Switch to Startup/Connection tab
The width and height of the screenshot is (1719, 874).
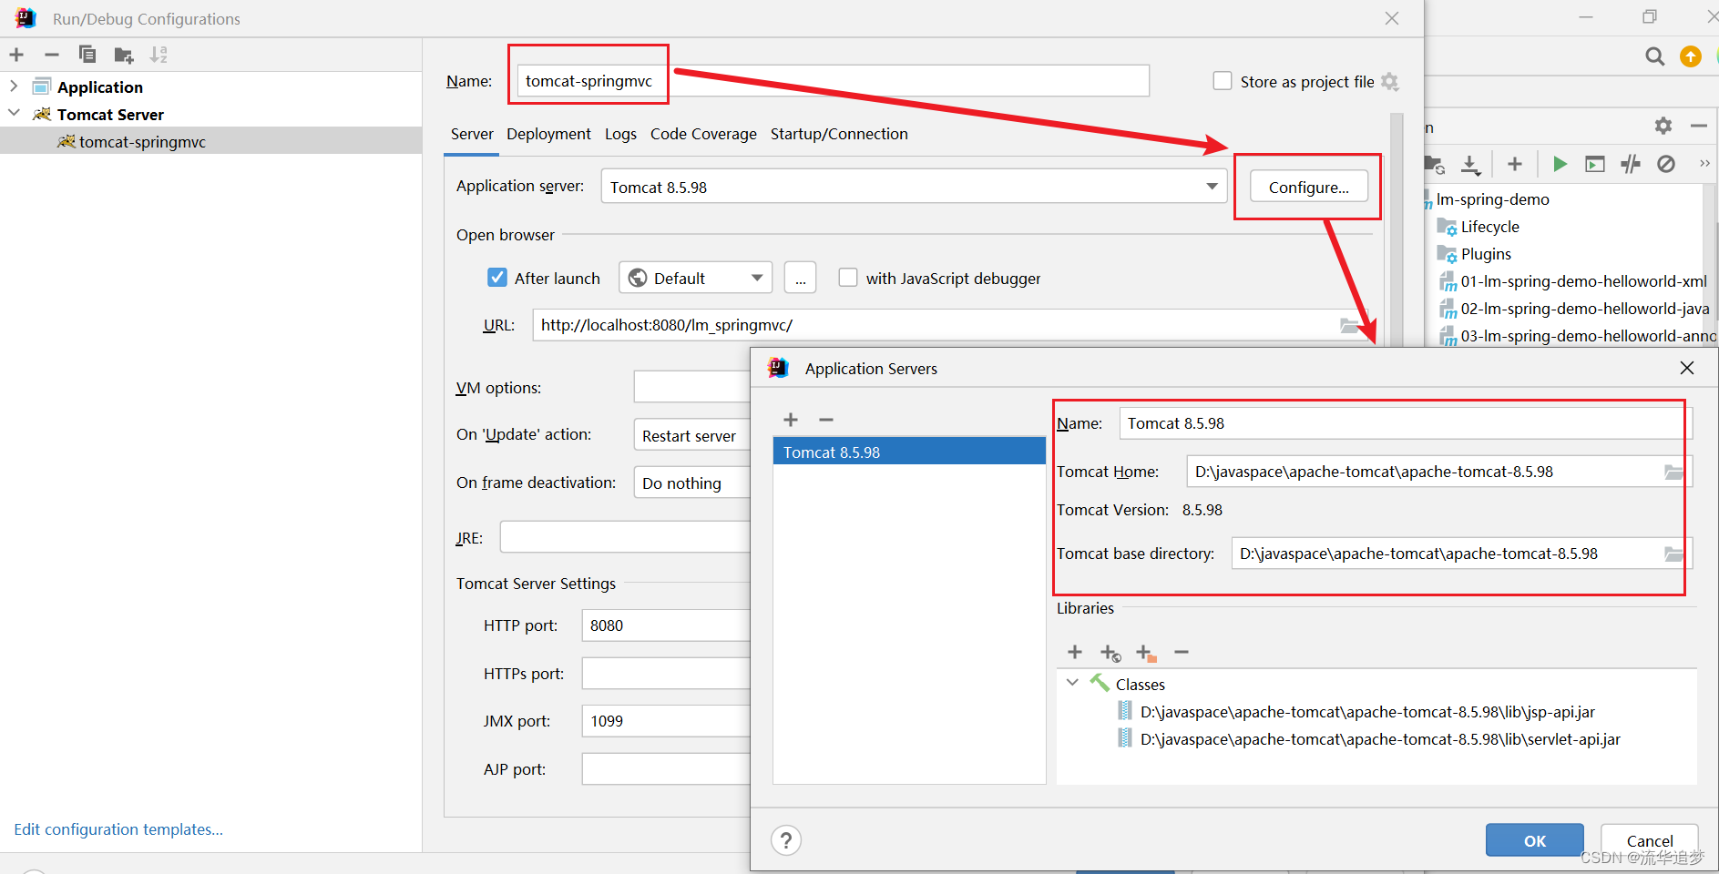tap(839, 134)
